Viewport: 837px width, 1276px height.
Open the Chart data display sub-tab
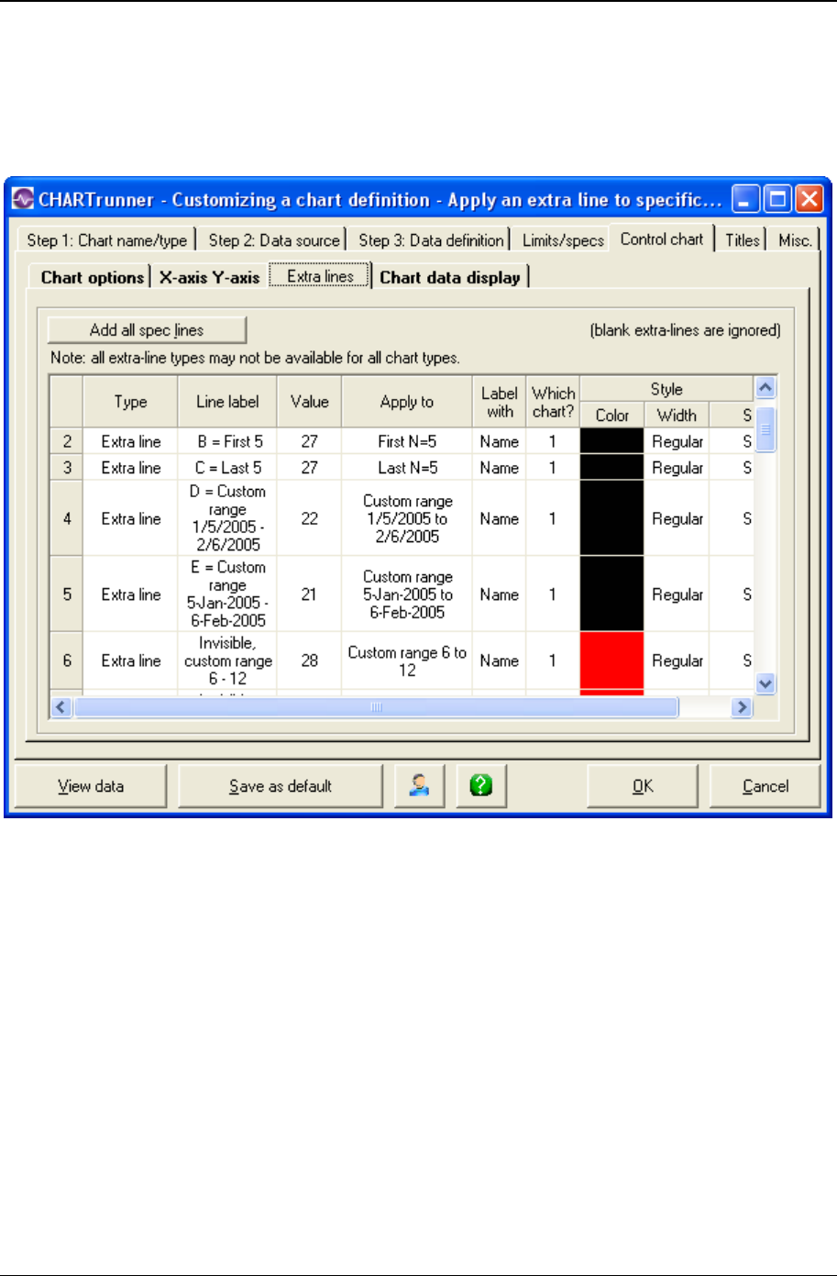tap(450, 277)
